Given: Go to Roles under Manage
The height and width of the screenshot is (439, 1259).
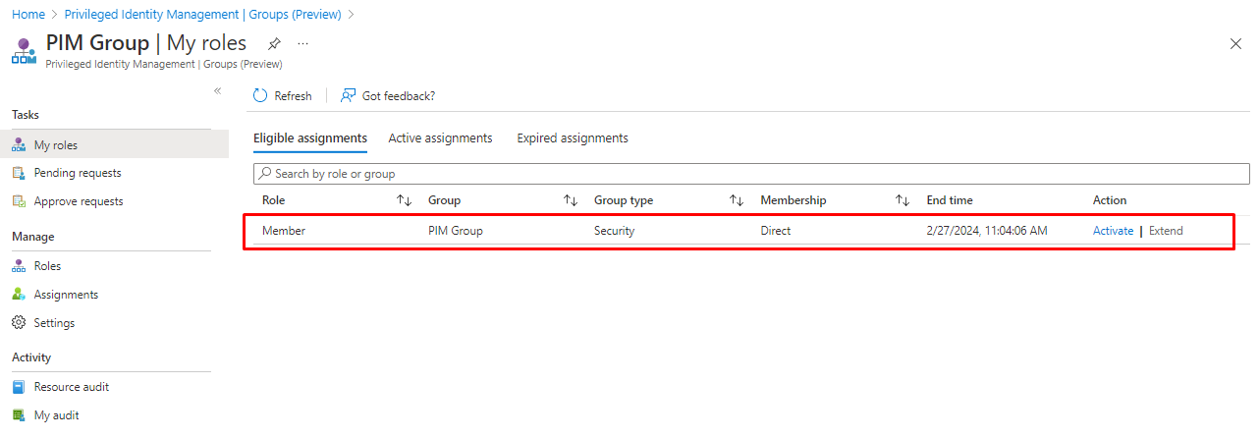Looking at the screenshot, I should tap(47, 266).
